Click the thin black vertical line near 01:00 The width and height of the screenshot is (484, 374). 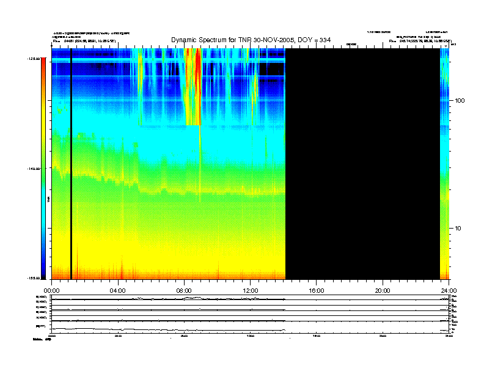(71, 164)
